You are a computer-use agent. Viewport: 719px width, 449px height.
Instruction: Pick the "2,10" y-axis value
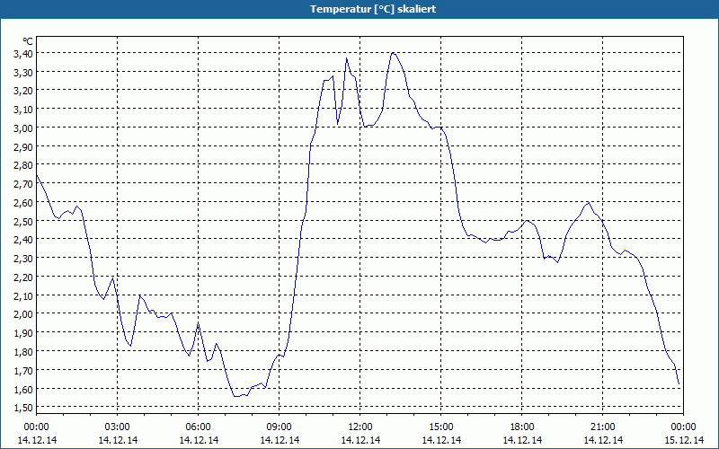[23, 296]
